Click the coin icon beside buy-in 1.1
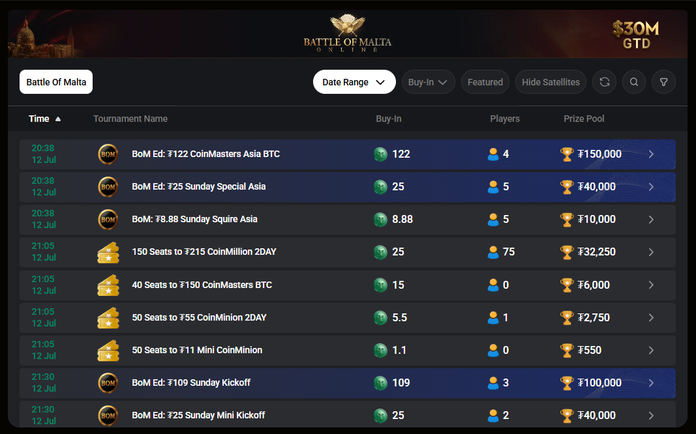The height and width of the screenshot is (434, 696). (x=380, y=350)
